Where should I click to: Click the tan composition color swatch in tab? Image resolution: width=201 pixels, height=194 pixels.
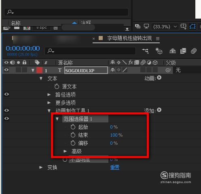[x=101, y=38]
